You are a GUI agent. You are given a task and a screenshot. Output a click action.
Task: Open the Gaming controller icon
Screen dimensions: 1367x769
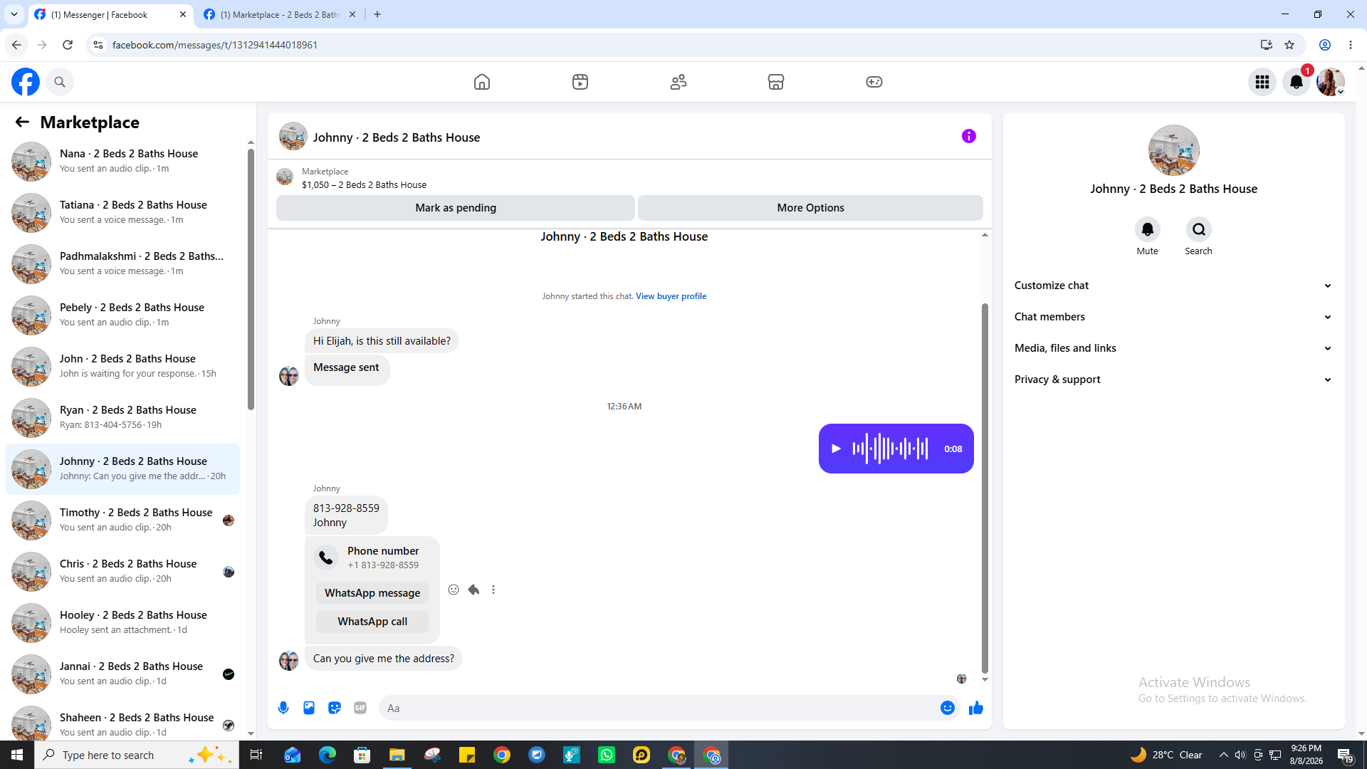(874, 82)
